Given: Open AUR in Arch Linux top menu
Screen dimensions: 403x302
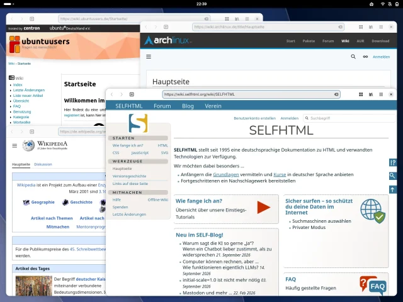Looking at the screenshot, I should pyautogui.click(x=360, y=41).
